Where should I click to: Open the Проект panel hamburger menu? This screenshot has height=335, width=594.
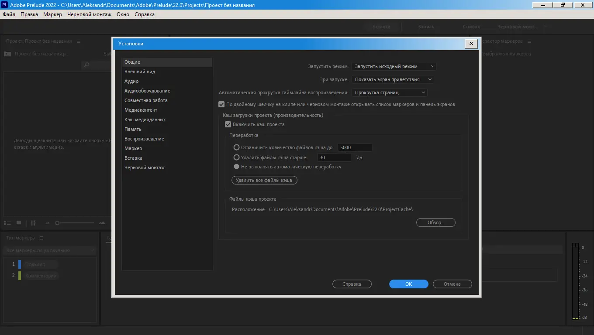(x=79, y=41)
